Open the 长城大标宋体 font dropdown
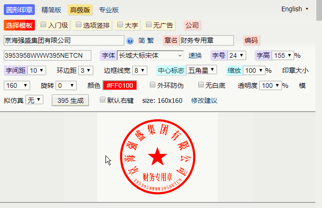 click(x=150, y=55)
